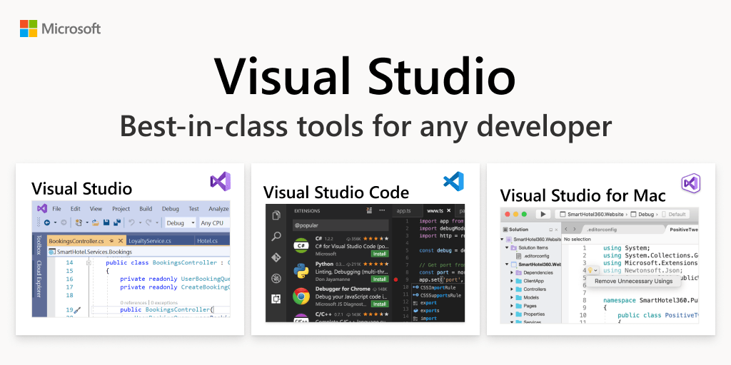
Task: Click the Debugger for Chrome extension icon
Action: pyautogui.click(x=302, y=296)
